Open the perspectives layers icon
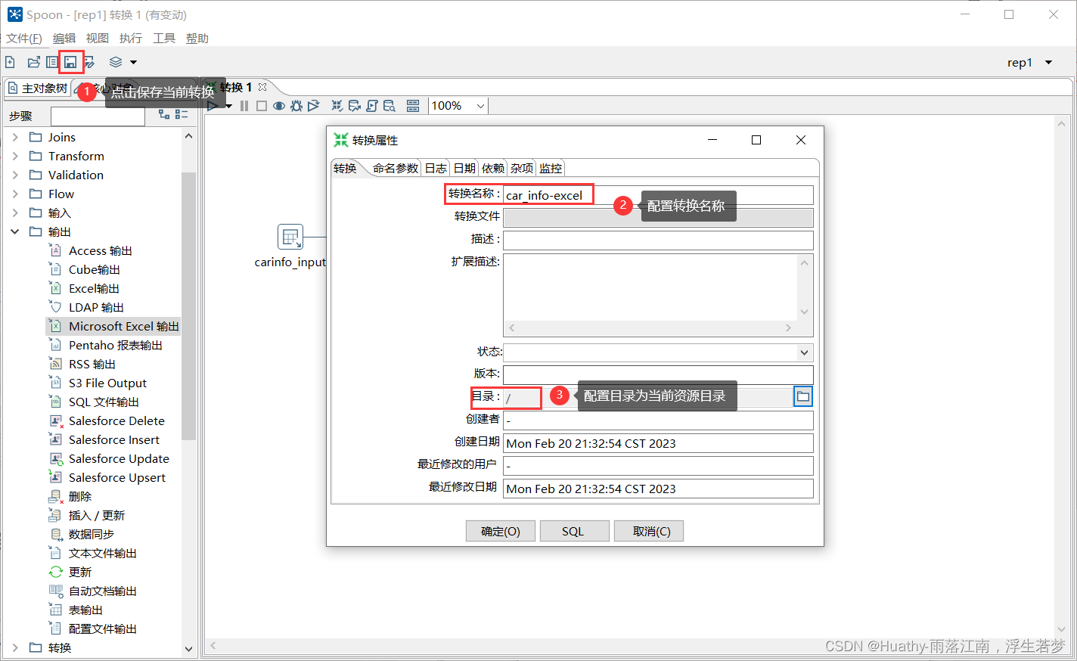 [116, 62]
